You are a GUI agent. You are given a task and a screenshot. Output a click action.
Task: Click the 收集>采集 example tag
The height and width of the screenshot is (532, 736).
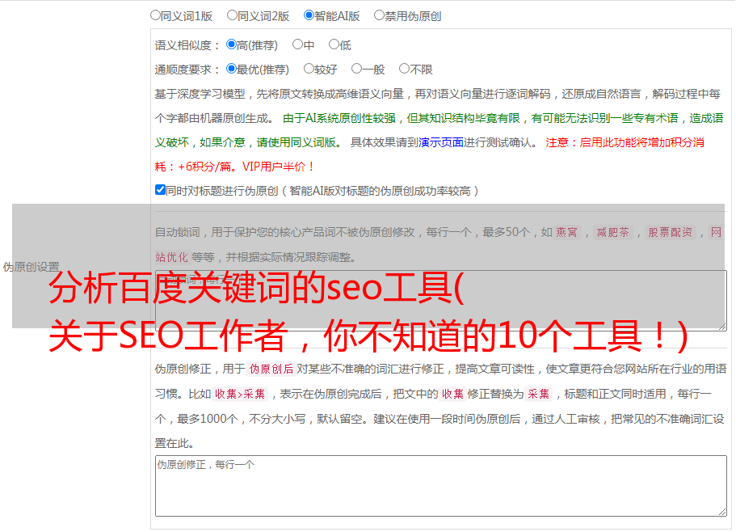point(240,394)
